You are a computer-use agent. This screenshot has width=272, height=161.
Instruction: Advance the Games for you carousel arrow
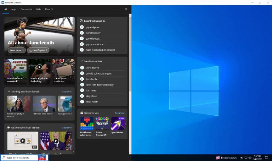pyautogui.click(x=126, y=124)
